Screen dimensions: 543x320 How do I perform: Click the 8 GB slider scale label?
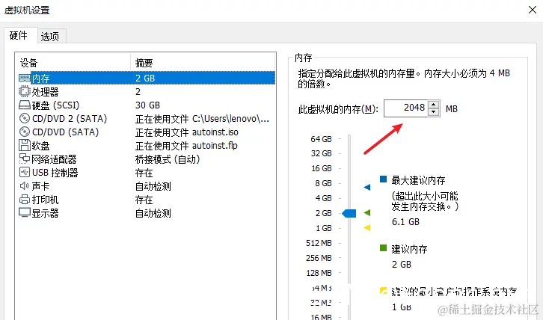(323, 183)
